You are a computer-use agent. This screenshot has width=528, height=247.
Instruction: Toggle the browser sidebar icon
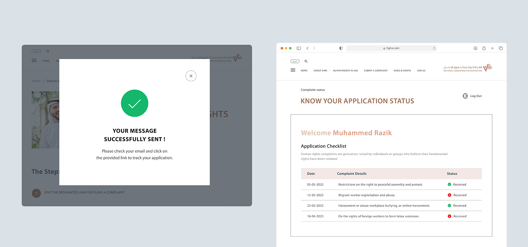coord(299,48)
